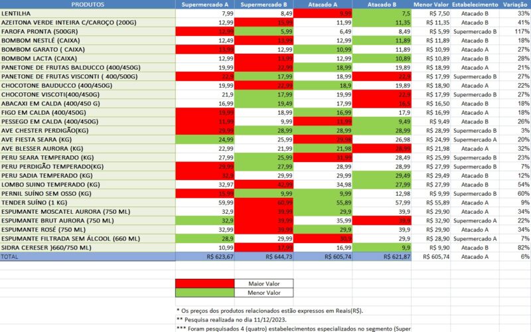Select PERU PERDIGÃO TEMPERADO(KG) cell
Image resolution: width=531 pixels, height=332 pixels.
[x=88, y=167]
